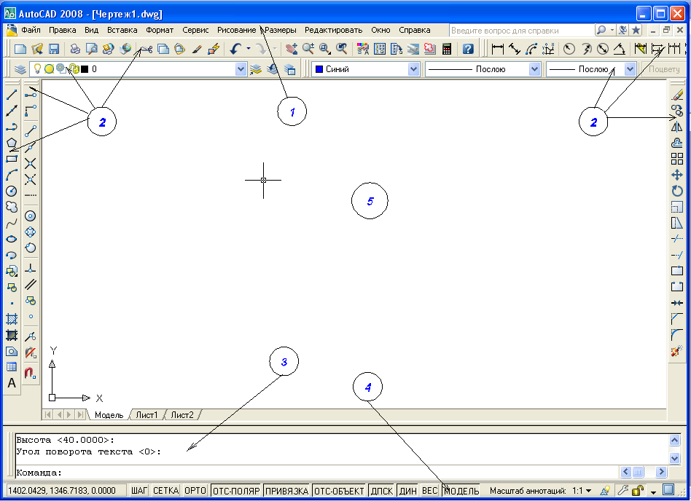Switch to the Лист2 layout tab
This screenshot has width=691, height=501.
point(182,415)
